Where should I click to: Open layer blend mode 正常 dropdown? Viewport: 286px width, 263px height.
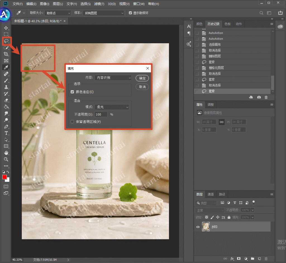point(210,210)
